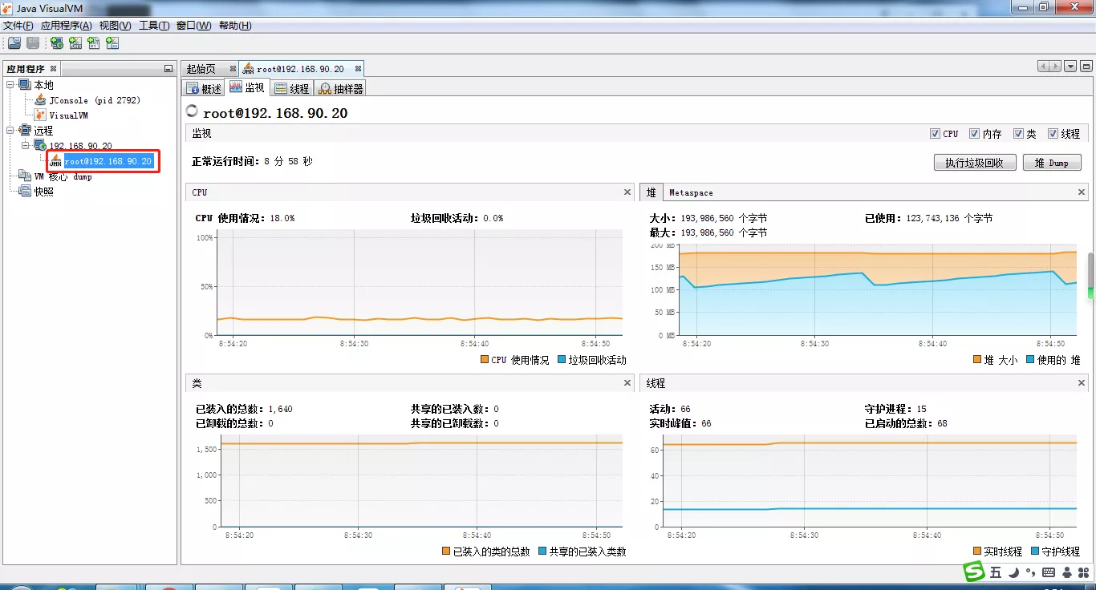Image resolution: width=1096 pixels, height=590 pixels.
Task: Click the Sogou S input method logo
Action: (x=974, y=572)
